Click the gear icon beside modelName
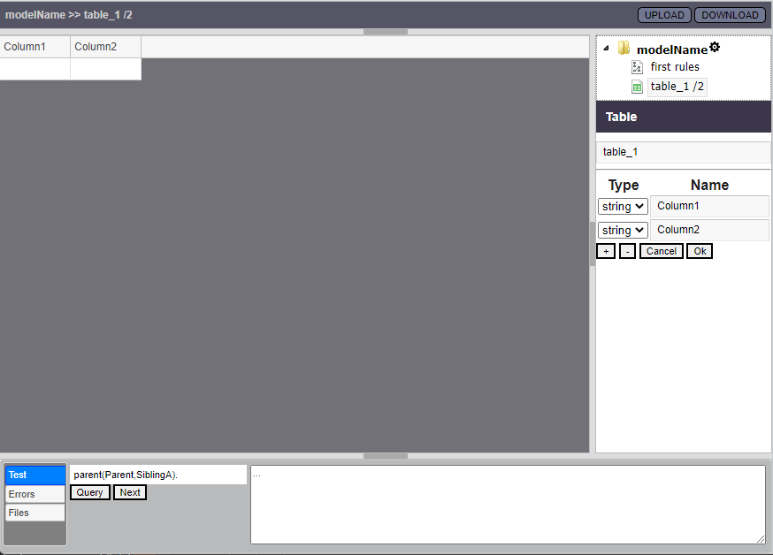Viewport: 773px width, 555px height. pos(715,48)
